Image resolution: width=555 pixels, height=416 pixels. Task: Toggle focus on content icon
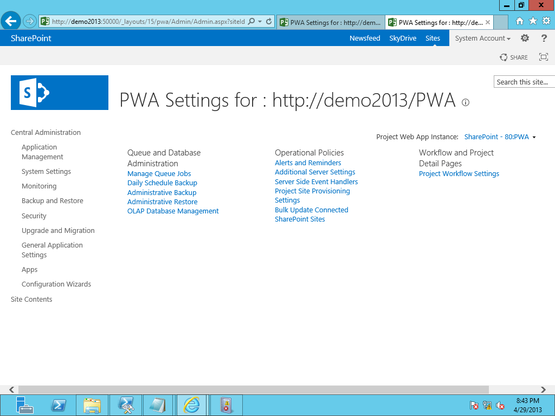(x=543, y=57)
